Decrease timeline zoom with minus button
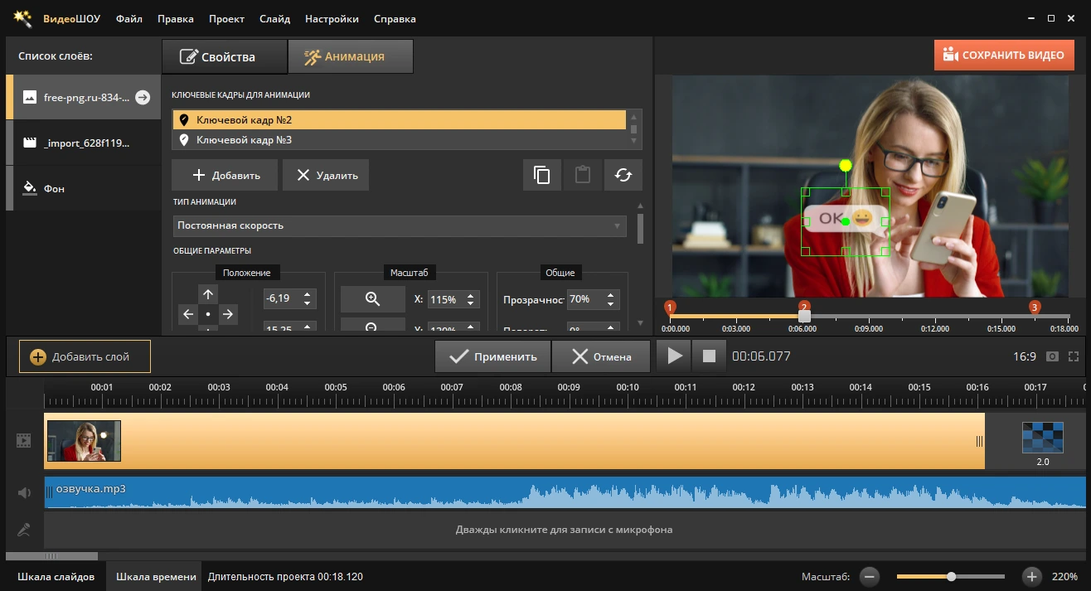The width and height of the screenshot is (1091, 591). point(869,577)
